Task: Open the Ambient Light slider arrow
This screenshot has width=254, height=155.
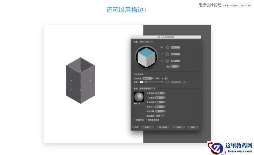Action: click(165, 98)
